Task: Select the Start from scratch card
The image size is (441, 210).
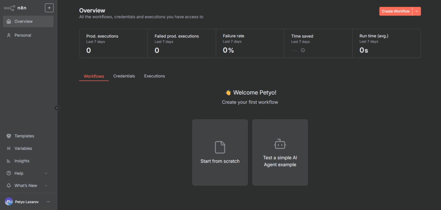Action: 220,152
